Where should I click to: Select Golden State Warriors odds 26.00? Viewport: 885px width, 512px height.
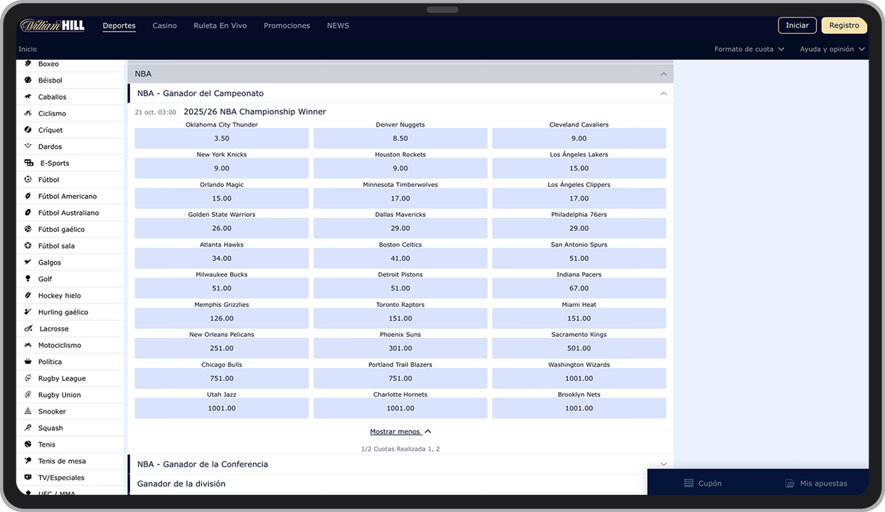pyautogui.click(x=222, y=228)
